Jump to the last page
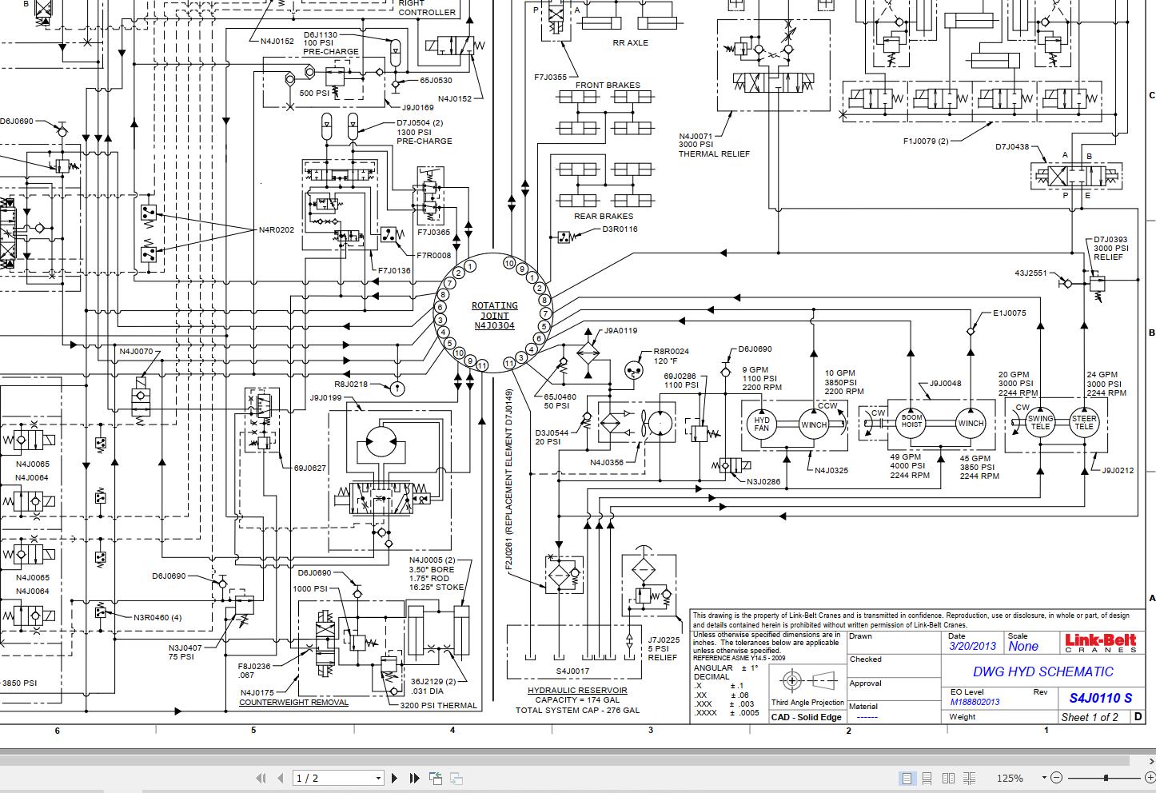The height and width of the screenshot is (793, 1156). point(414,778)
